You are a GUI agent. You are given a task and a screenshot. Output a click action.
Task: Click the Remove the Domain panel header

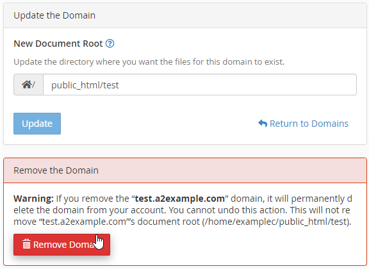coord(185,170)
